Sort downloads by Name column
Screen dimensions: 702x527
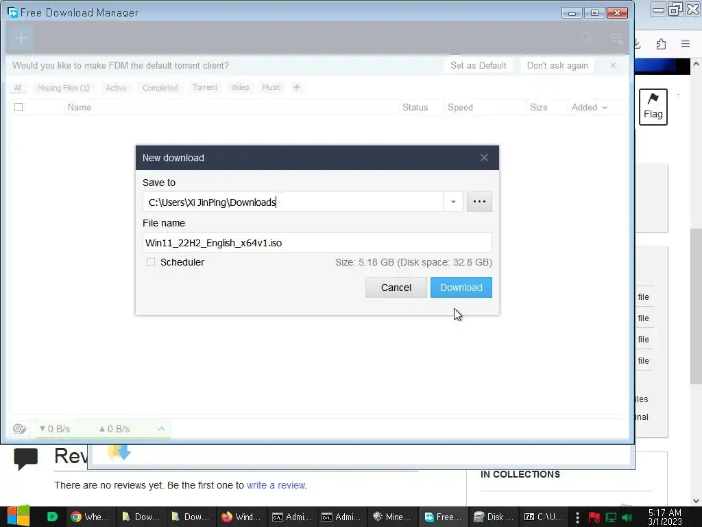tap(80, 108)
